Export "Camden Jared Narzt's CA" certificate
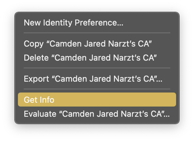194x141 pixels. pos(93,79)
